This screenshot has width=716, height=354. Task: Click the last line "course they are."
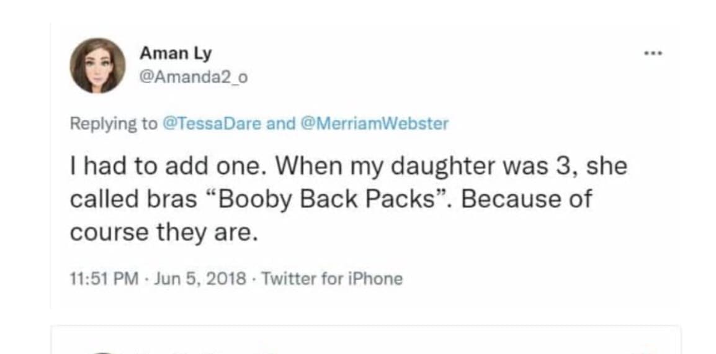tap(163, 232)
